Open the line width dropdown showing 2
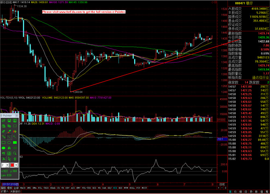 tap(5, 165)
